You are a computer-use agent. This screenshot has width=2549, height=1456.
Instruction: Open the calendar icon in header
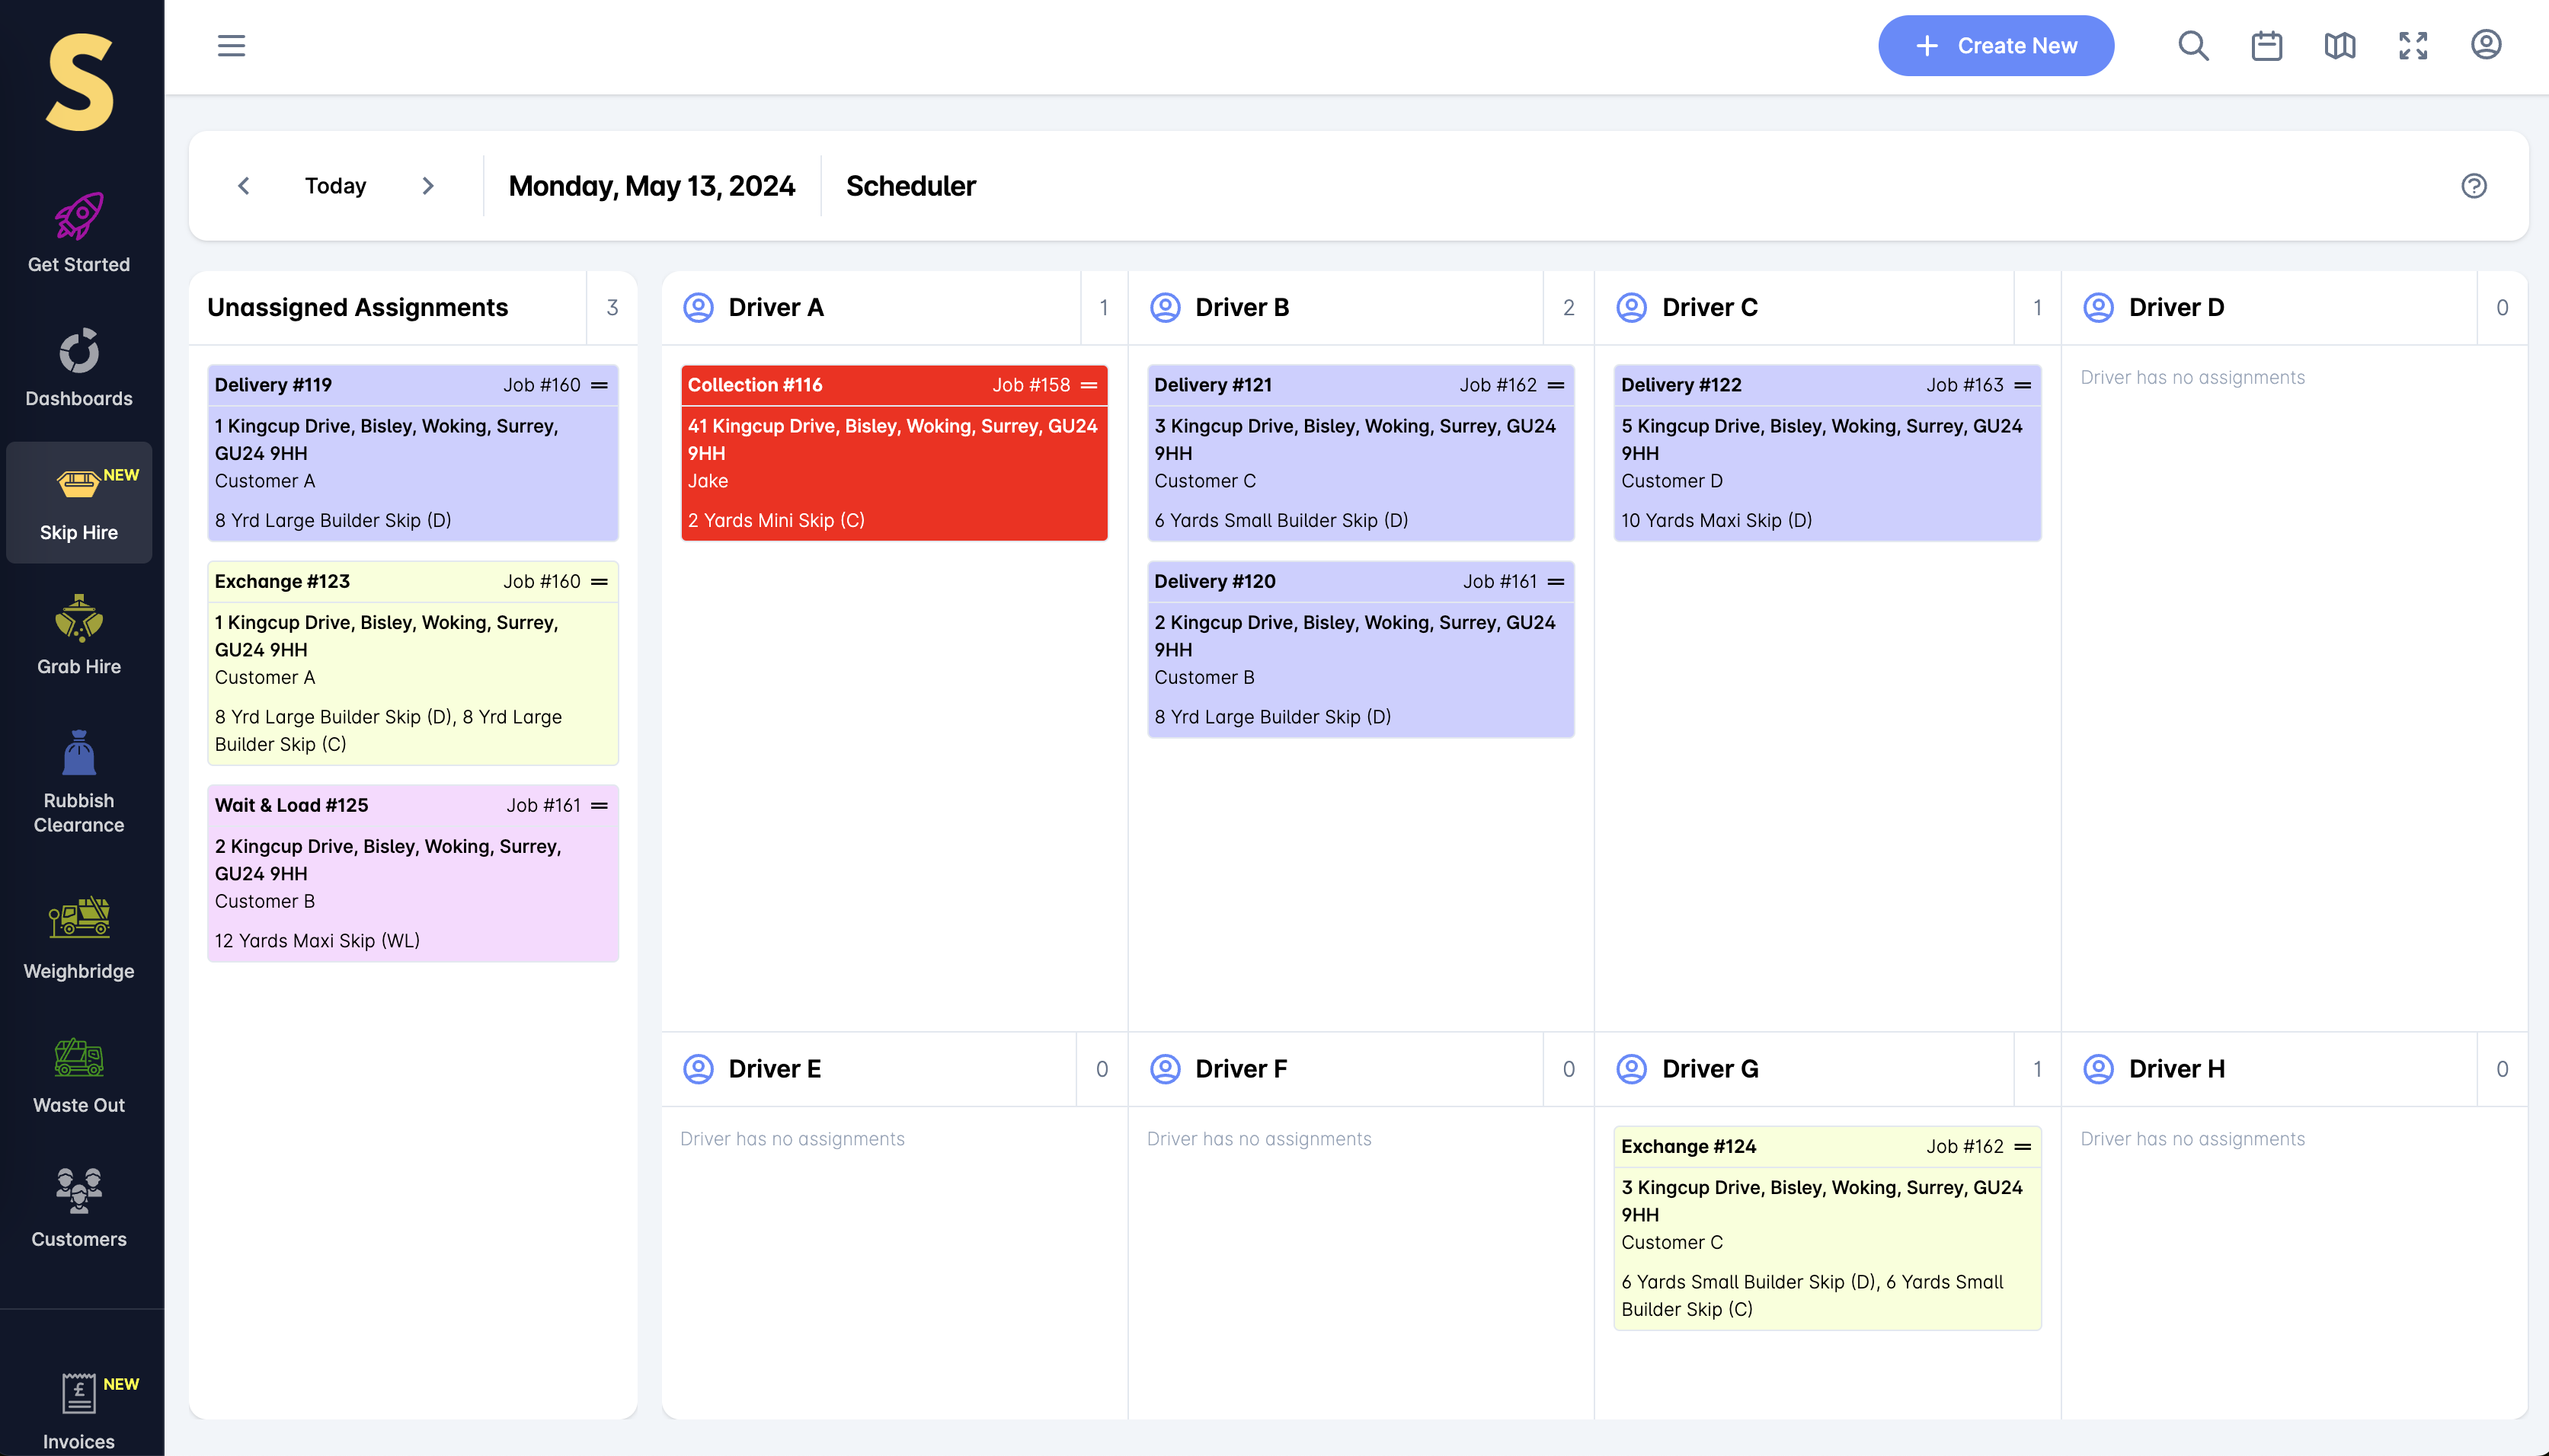2266,46
